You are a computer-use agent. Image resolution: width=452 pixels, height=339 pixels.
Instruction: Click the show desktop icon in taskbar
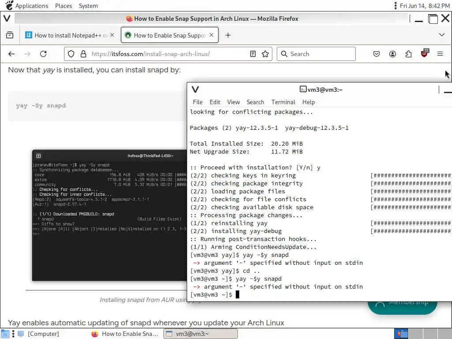pos(5,334)
